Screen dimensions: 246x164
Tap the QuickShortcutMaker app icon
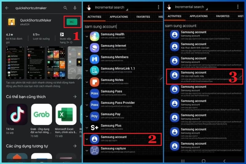click(11, 22)
